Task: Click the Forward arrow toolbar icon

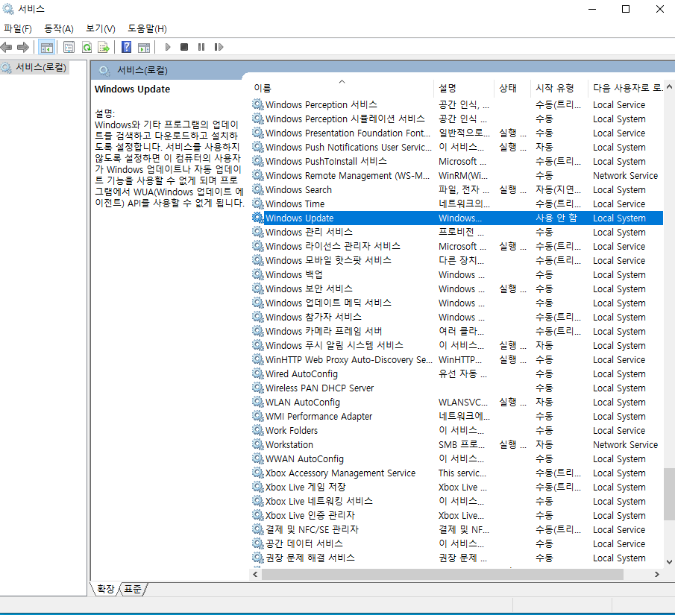Action: click(23, 47)
